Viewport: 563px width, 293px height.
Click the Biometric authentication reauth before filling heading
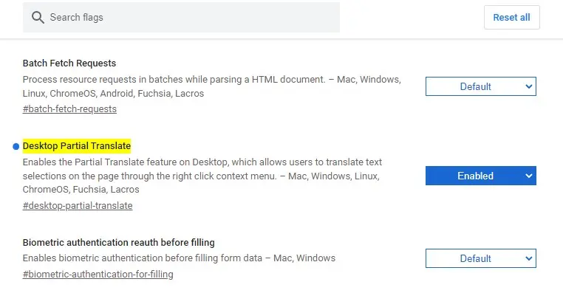pyautogui.click(x=118, y=242)
